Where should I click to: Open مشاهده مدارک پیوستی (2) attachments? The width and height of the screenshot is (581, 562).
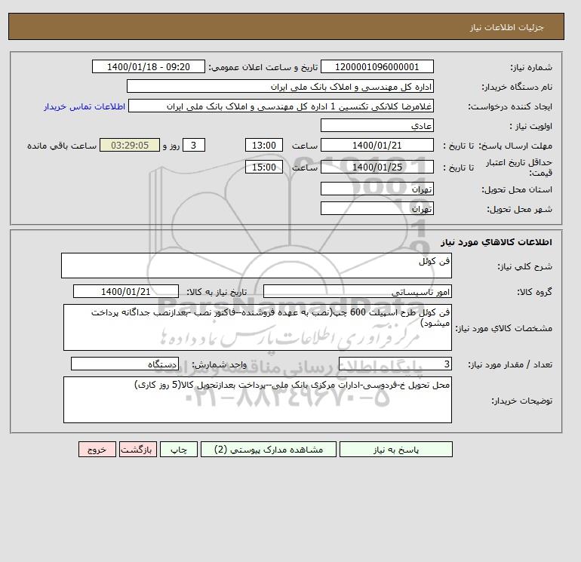[269, 450]
